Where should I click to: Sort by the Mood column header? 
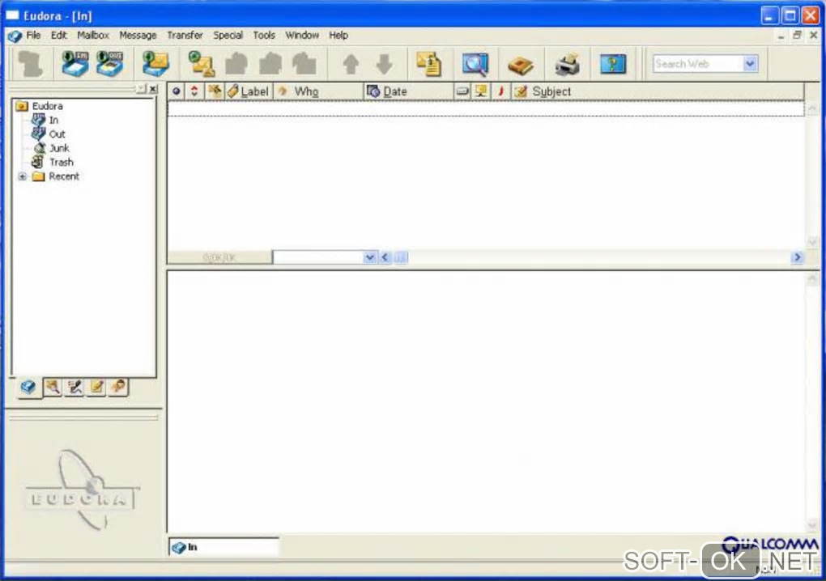[501, 91]
